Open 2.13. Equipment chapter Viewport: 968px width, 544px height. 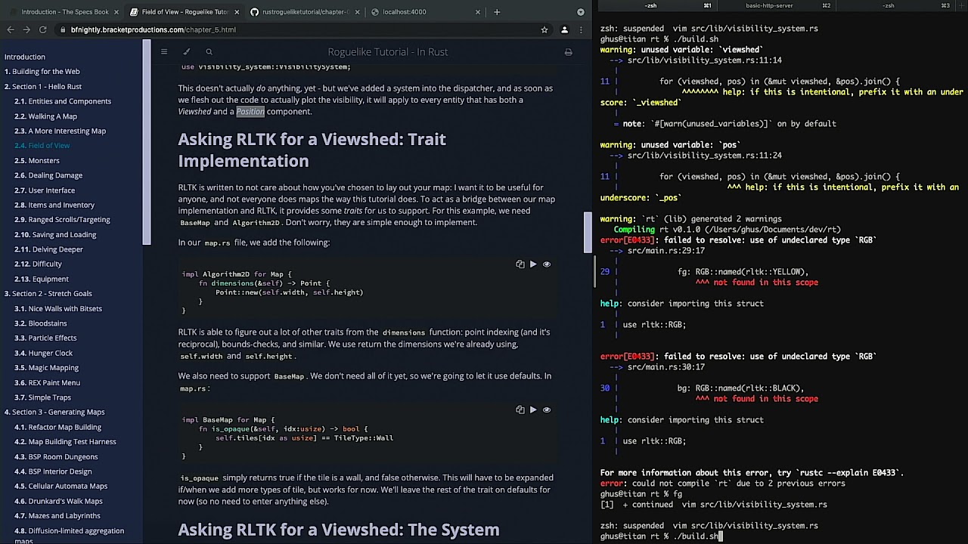41,279
